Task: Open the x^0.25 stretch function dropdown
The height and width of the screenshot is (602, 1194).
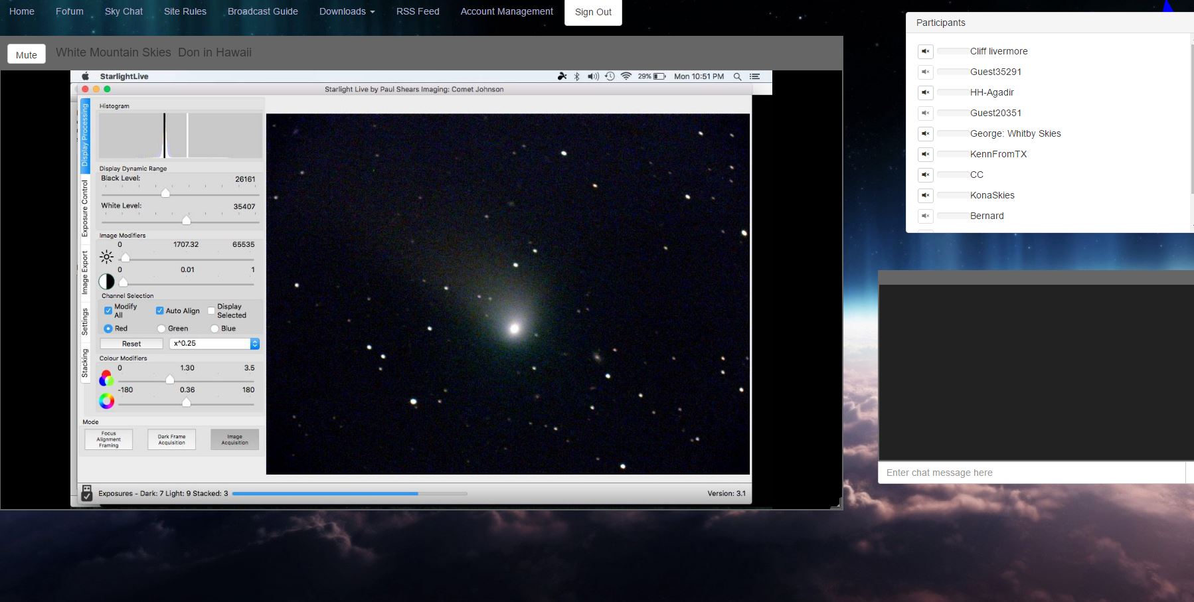Action: point(214,344)
